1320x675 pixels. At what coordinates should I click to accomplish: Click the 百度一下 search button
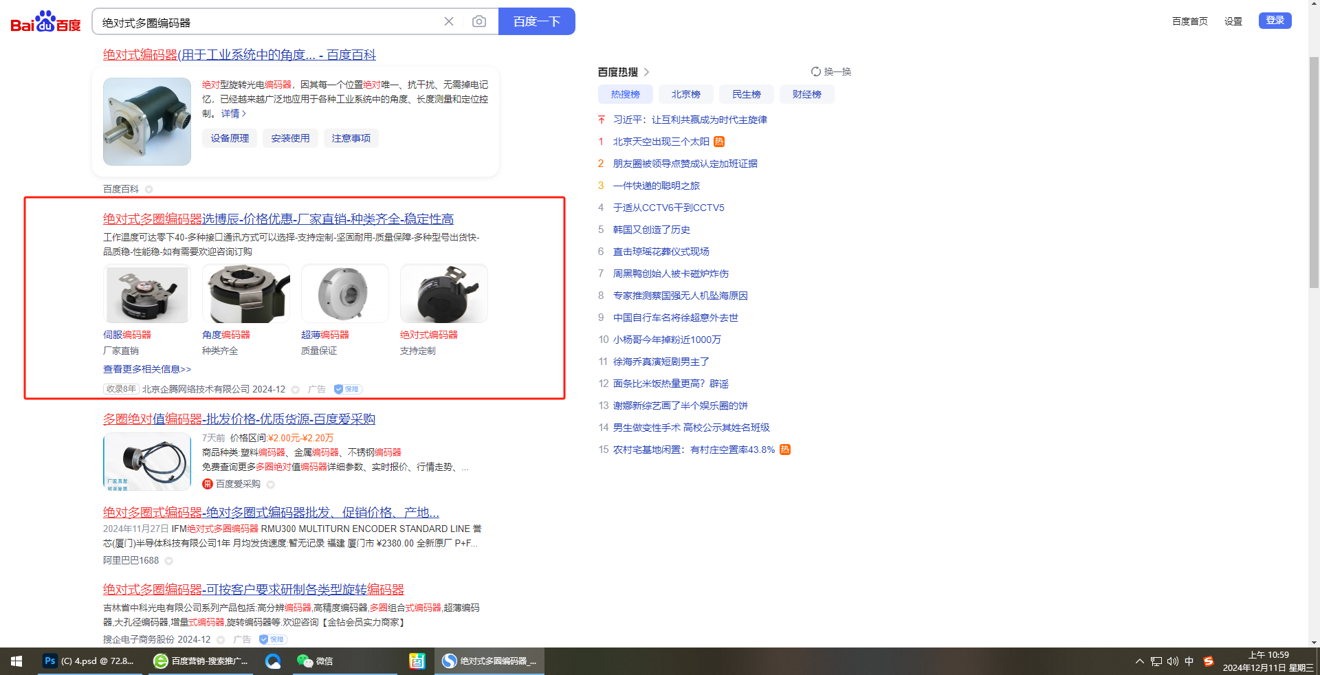point(537,21)
